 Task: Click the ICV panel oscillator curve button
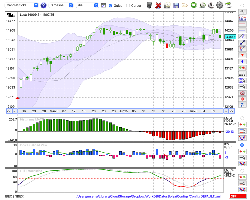[x=242, y=163]
